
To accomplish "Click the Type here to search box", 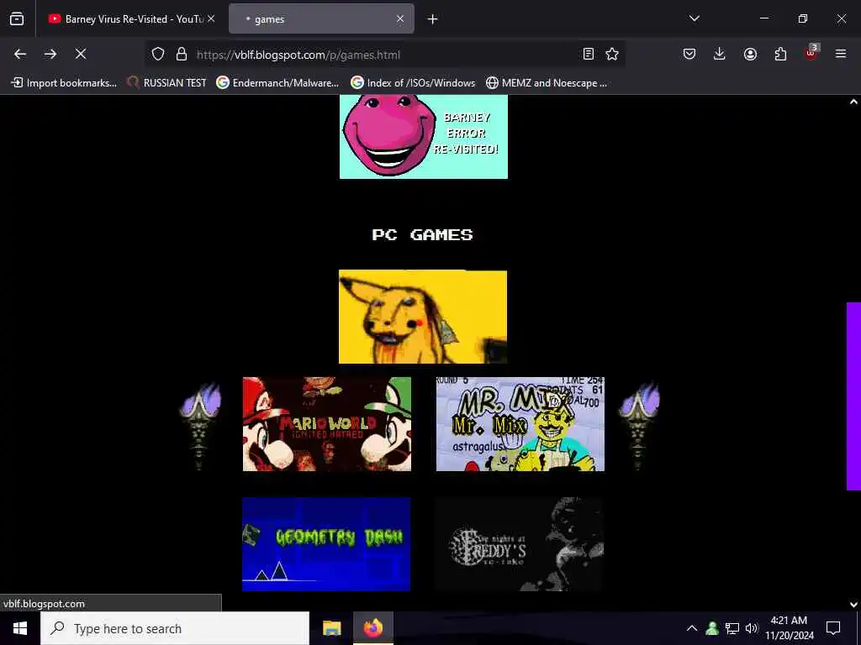I will tap(175, 628).
